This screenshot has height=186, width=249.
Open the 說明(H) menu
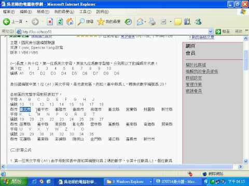pos(102,12)
